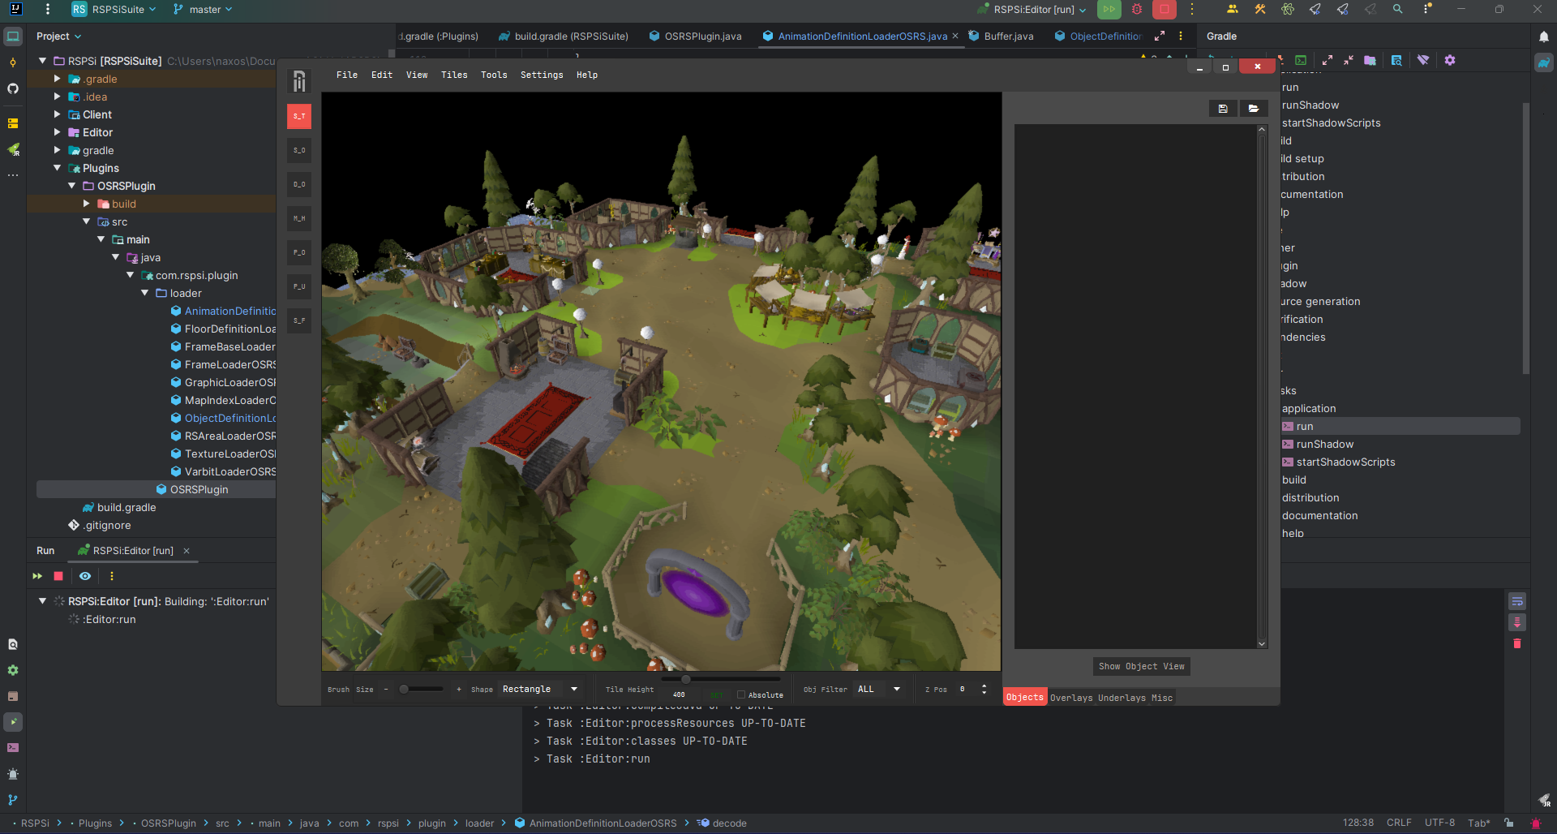Open Search Everywhere magnifier icon

click(1398, 10)
